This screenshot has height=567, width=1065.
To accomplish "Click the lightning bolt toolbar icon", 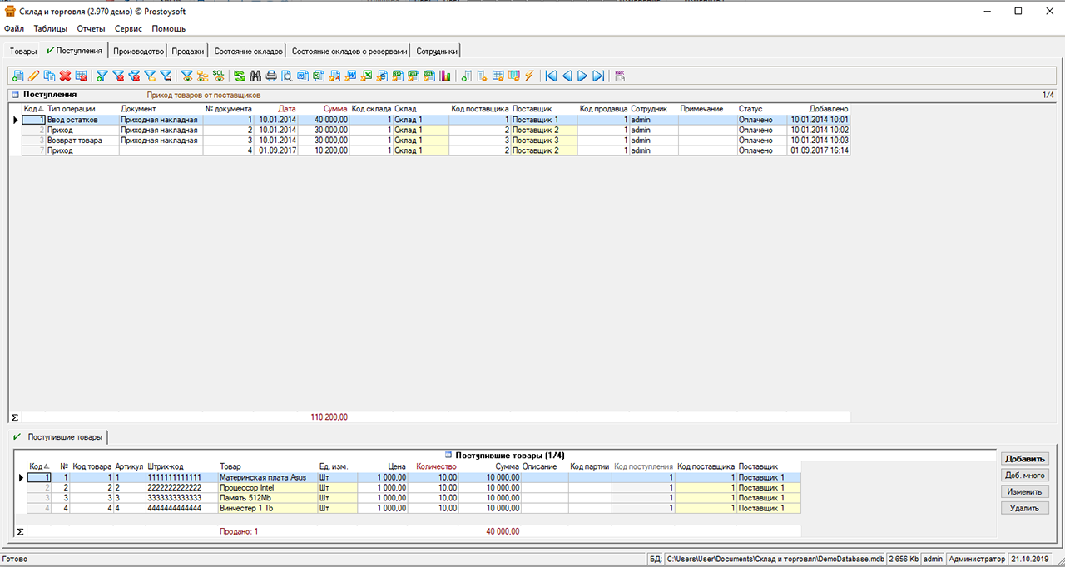I will (529, 76).
